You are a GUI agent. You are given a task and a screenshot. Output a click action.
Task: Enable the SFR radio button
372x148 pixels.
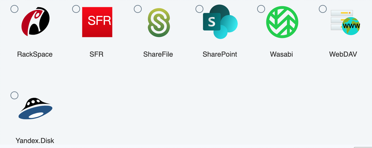point(76,9)
